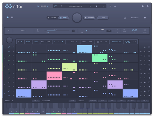Click SHIFT right arrow
The width and height of the screenshot is (154, 117).
point(77,42)
